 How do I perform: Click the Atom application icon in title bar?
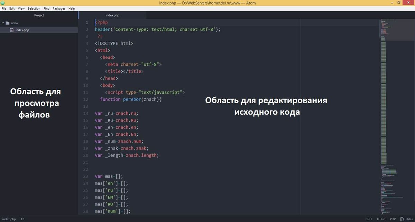(x=3, y=3)
